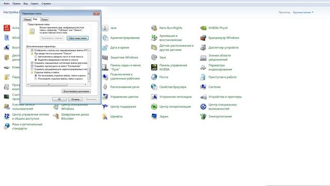Open Центр управления сетями и общим доступом
330x186 pixels.
(26, 116)
